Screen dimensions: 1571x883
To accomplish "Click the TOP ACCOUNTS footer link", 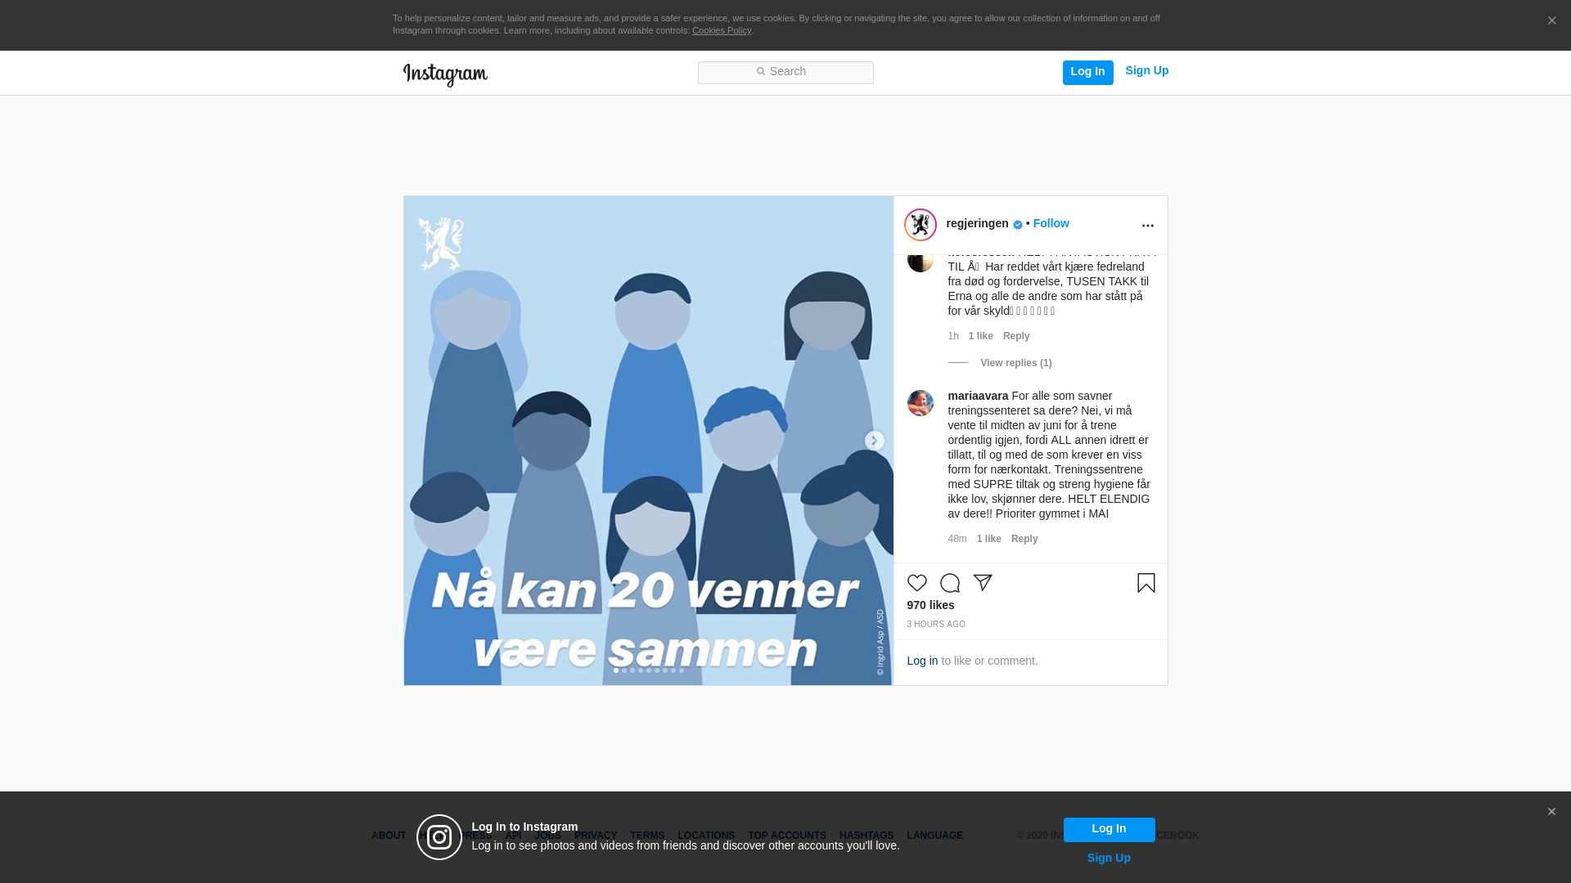I will (x=786, y=836).
